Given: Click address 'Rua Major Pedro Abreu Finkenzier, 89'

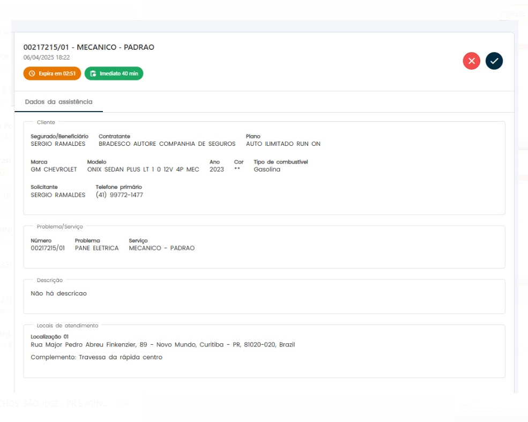Looking at the screenshot, I should pyautogui.click(x=89, y=345).
